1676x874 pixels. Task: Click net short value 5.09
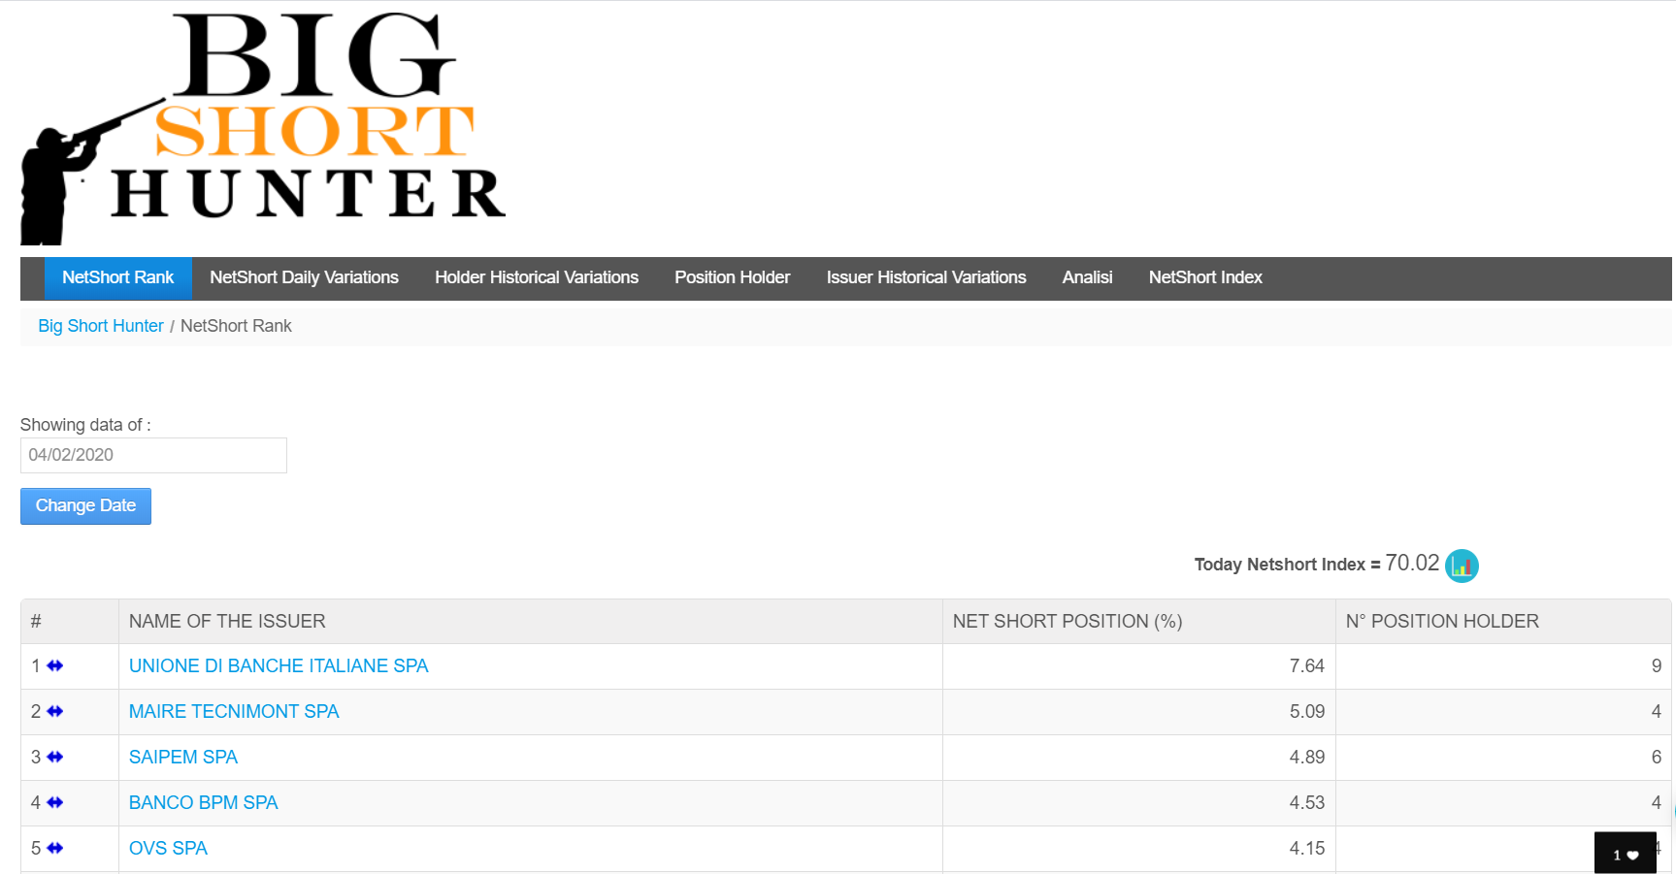[x=1307, y=712]
